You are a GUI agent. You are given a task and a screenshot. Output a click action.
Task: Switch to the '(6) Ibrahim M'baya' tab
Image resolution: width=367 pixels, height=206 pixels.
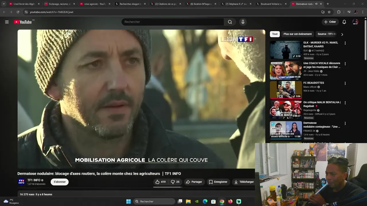(x=201, y=4)
